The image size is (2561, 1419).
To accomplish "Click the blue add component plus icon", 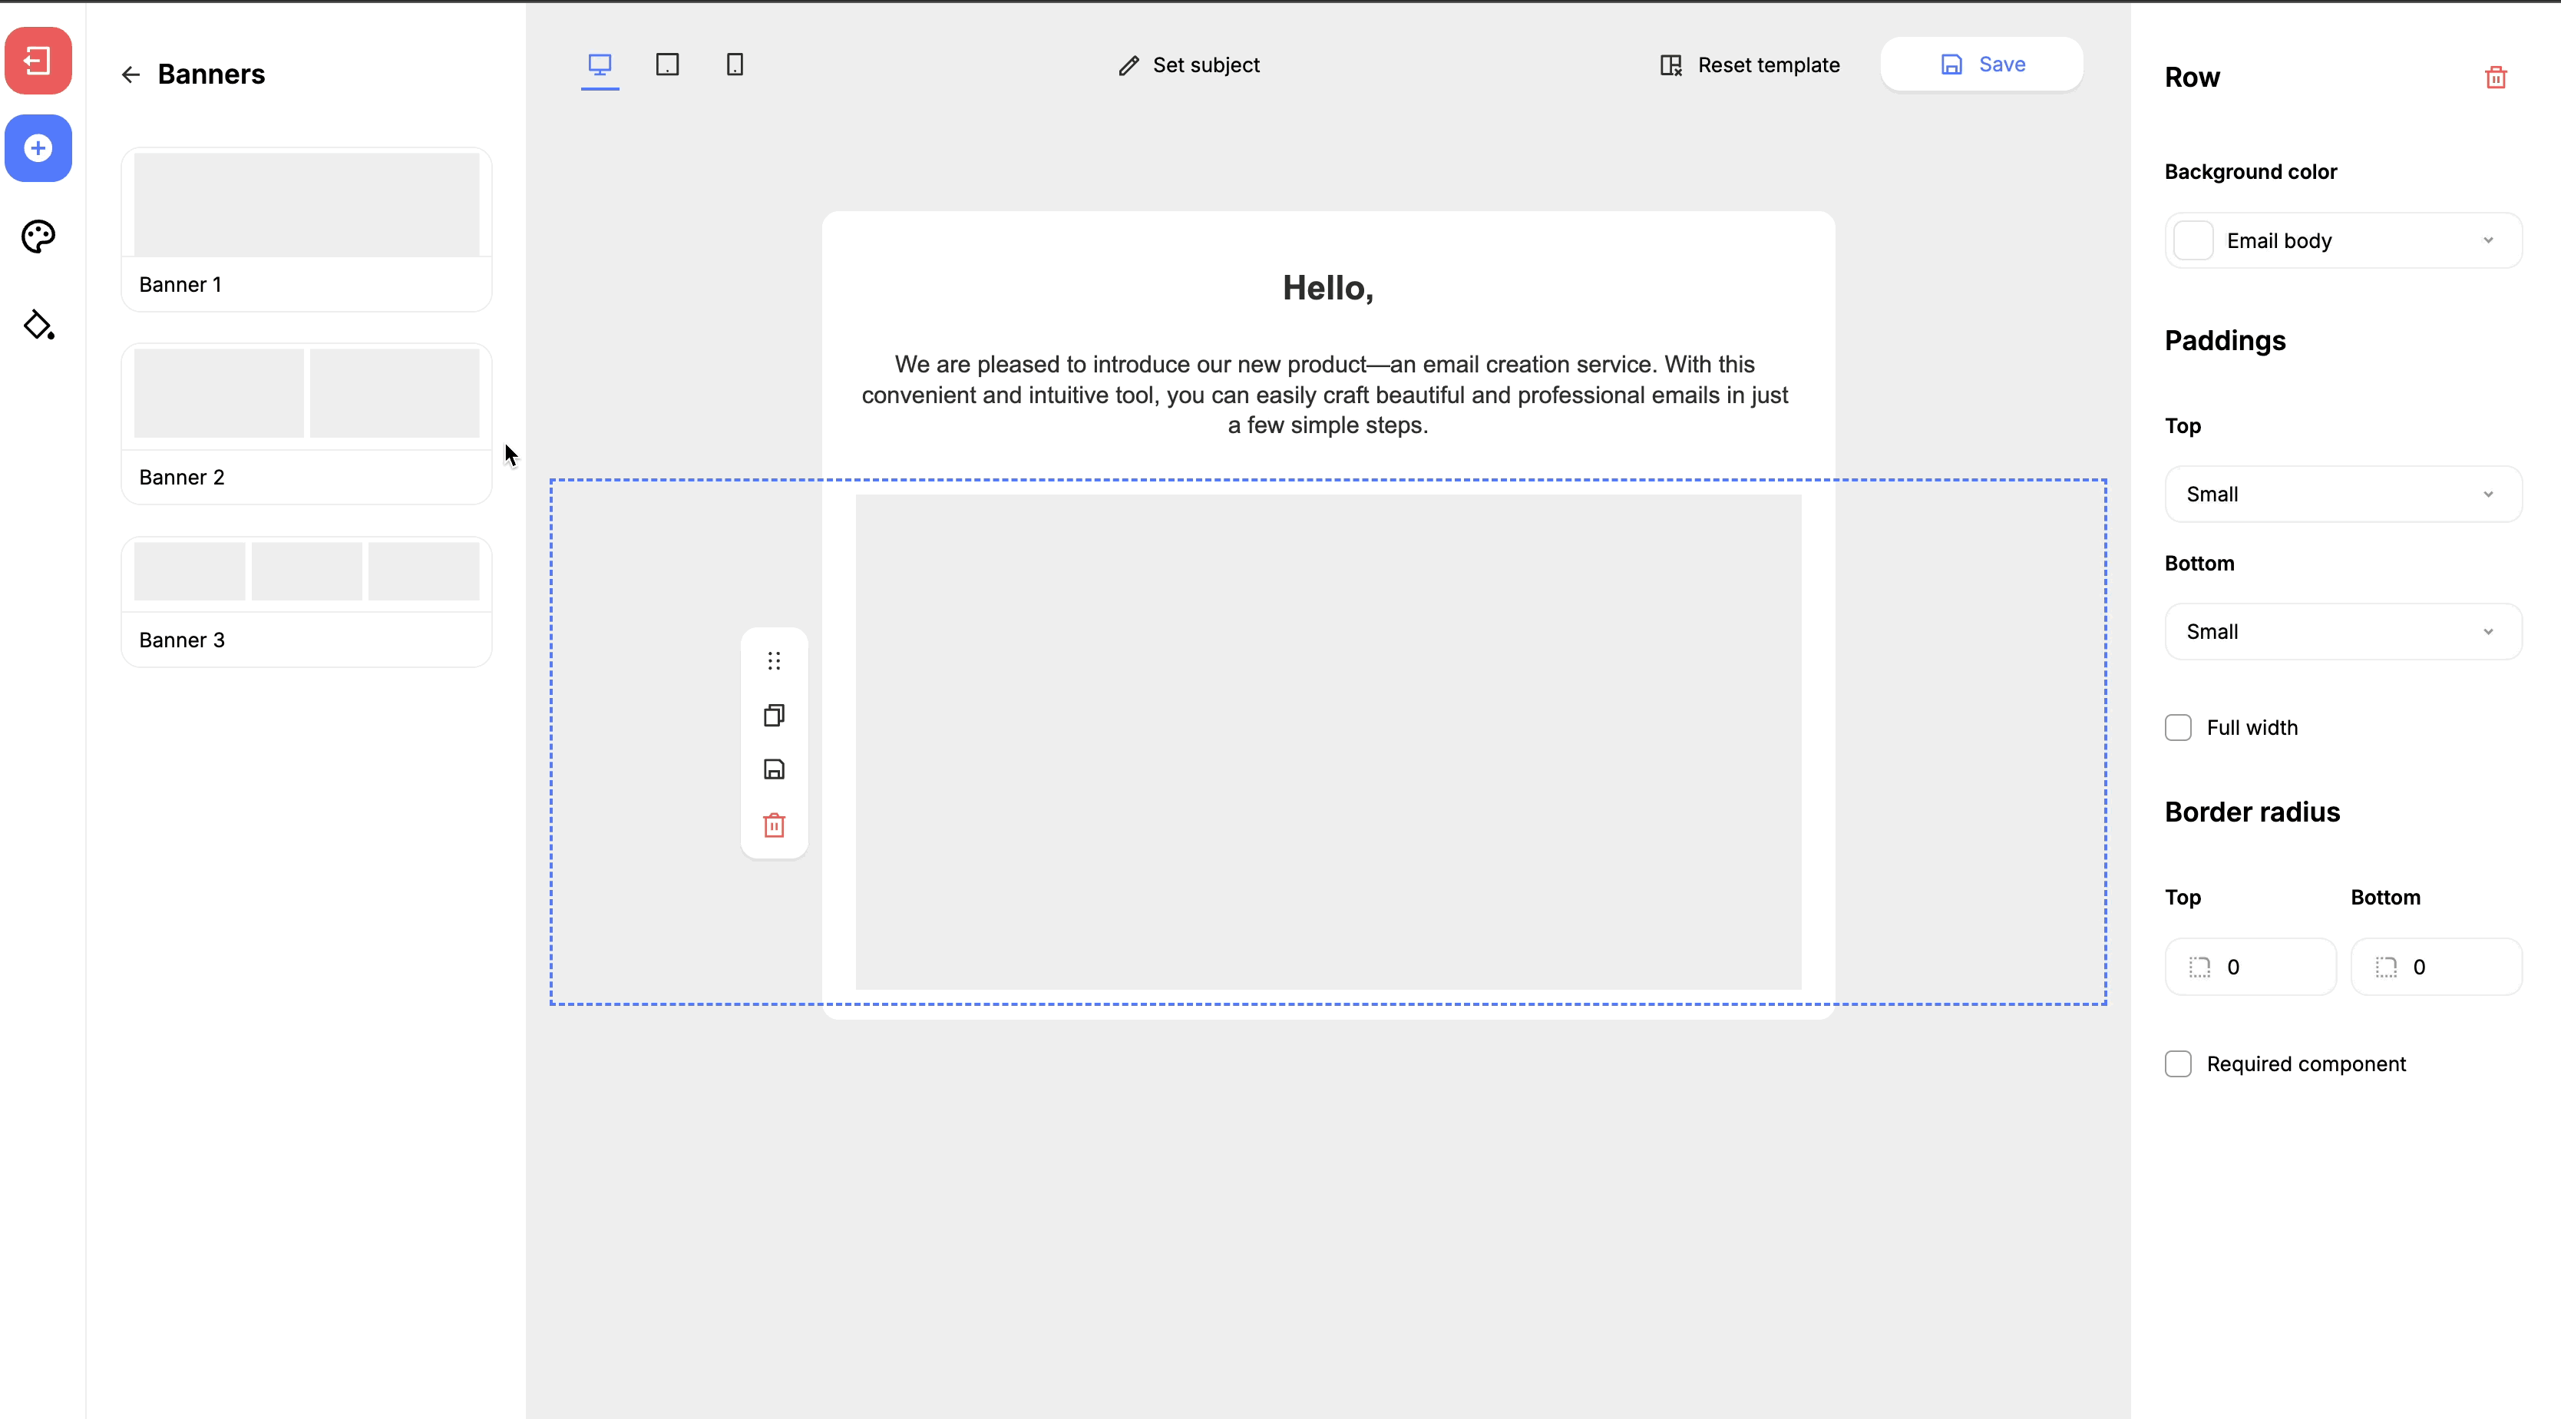I will [x=38, y=148].
